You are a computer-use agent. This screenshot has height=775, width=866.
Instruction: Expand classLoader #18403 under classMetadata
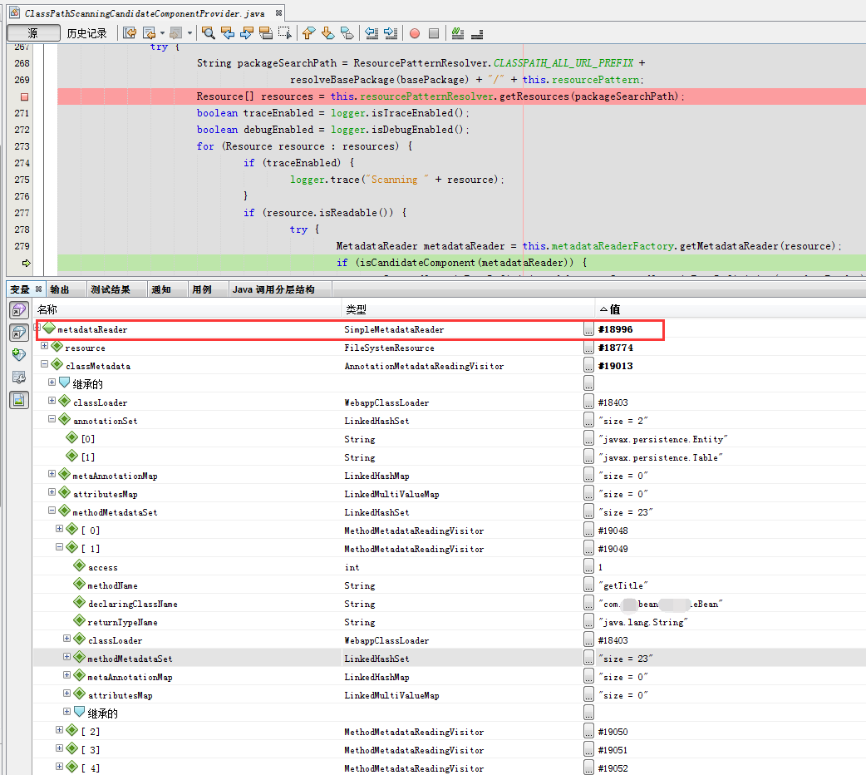[52, 401]
